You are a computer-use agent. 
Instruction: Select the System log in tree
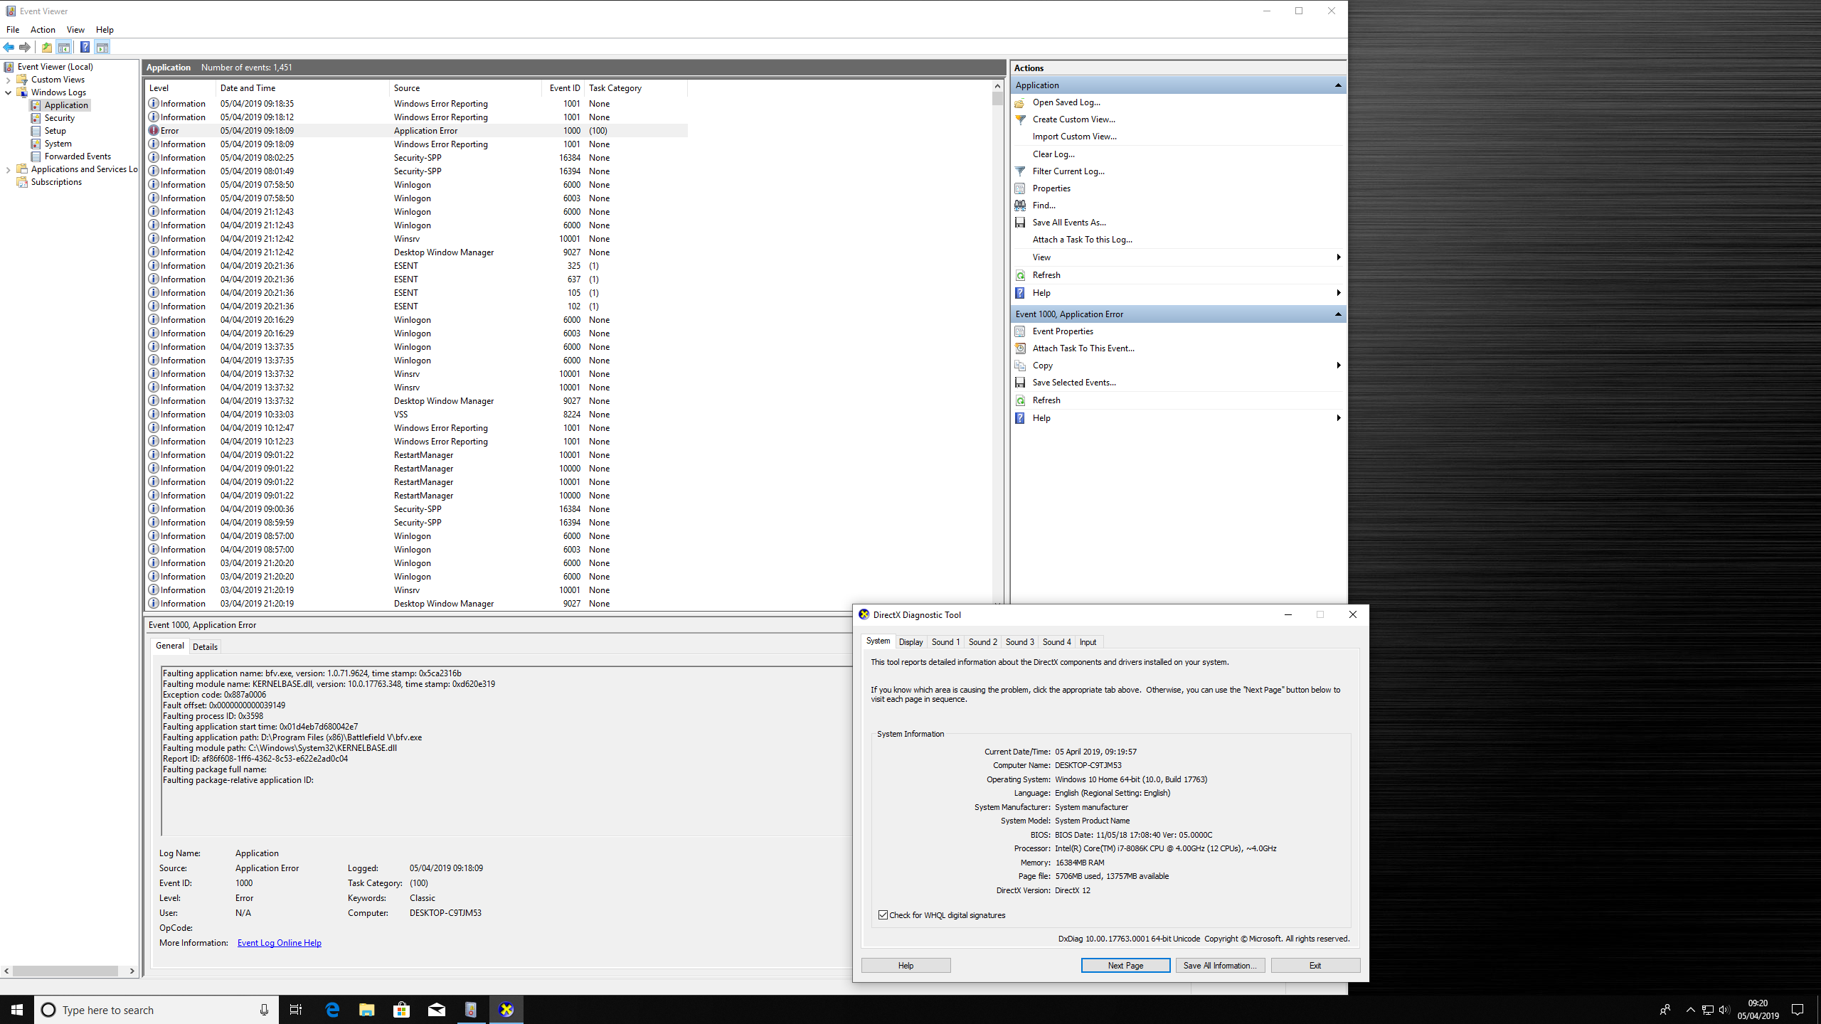tap(58, 144)
